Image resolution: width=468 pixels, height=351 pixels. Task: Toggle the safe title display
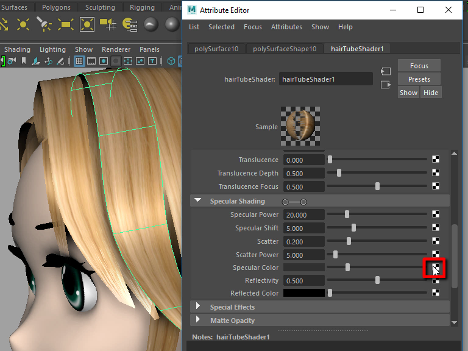pos(152,61)
